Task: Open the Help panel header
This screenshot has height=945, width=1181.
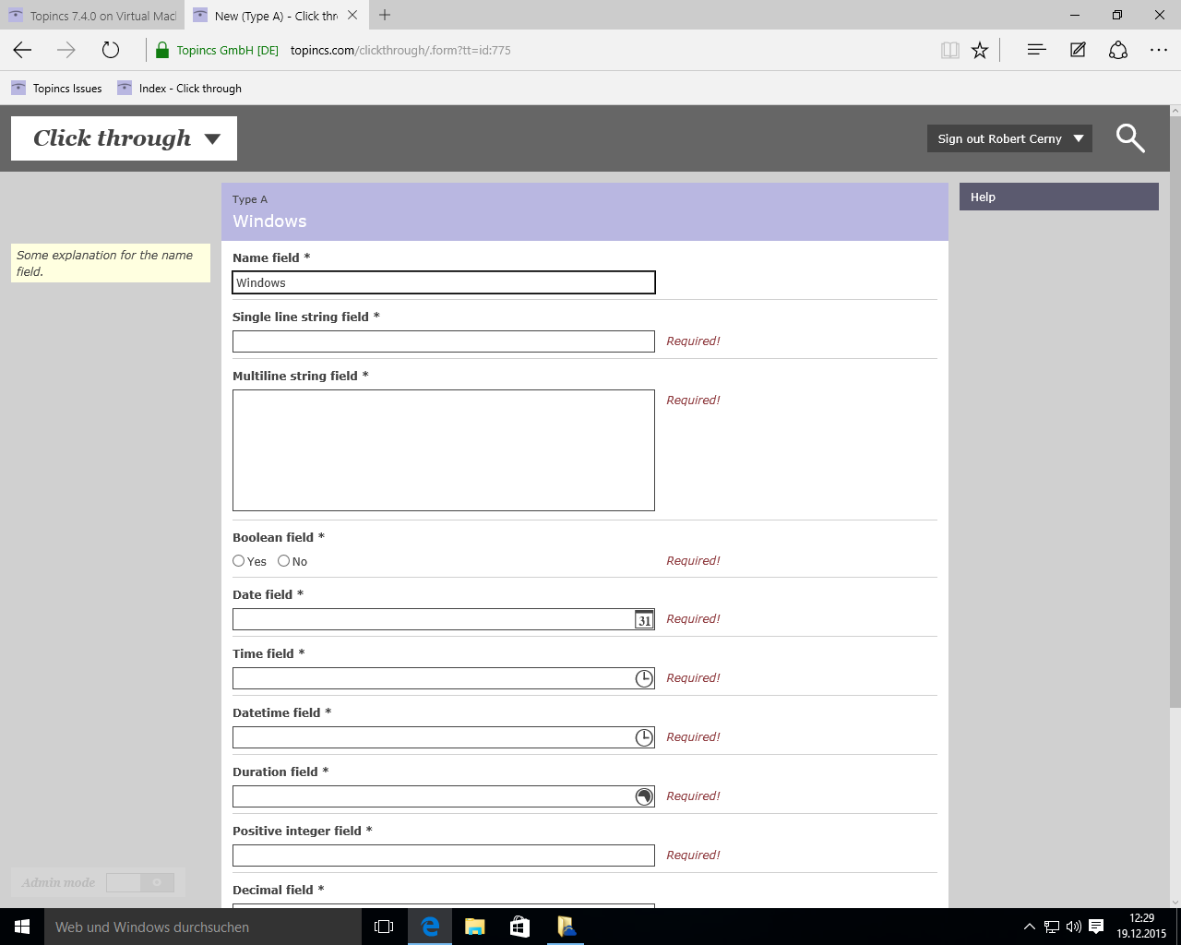Action: tap(1058, 197)
